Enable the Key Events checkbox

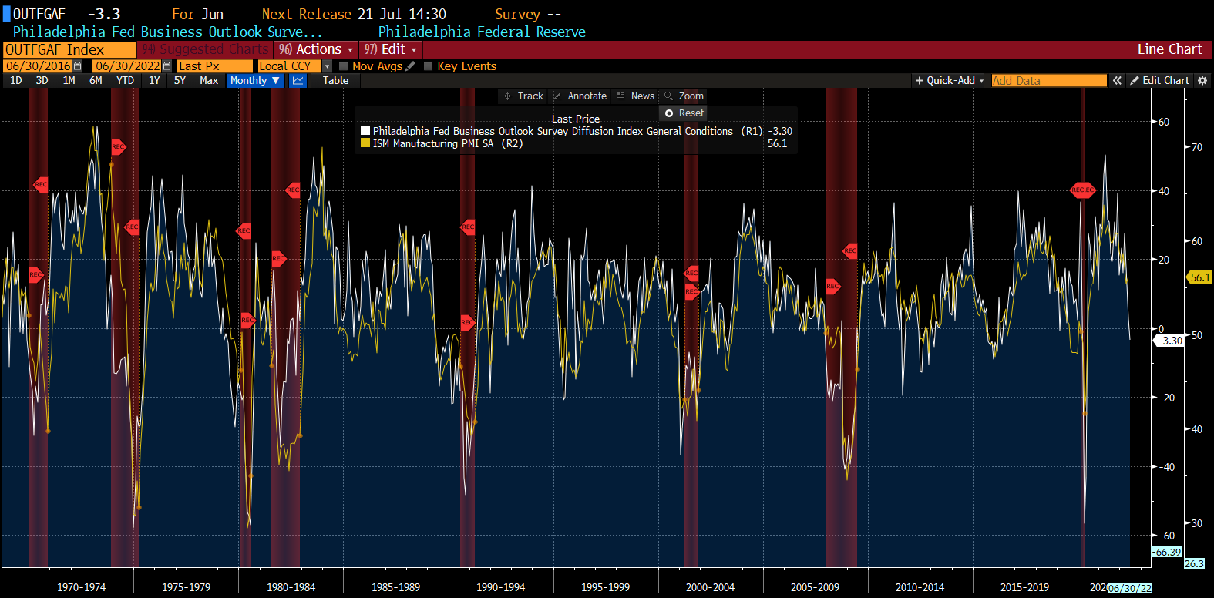[x=429, y=66]
